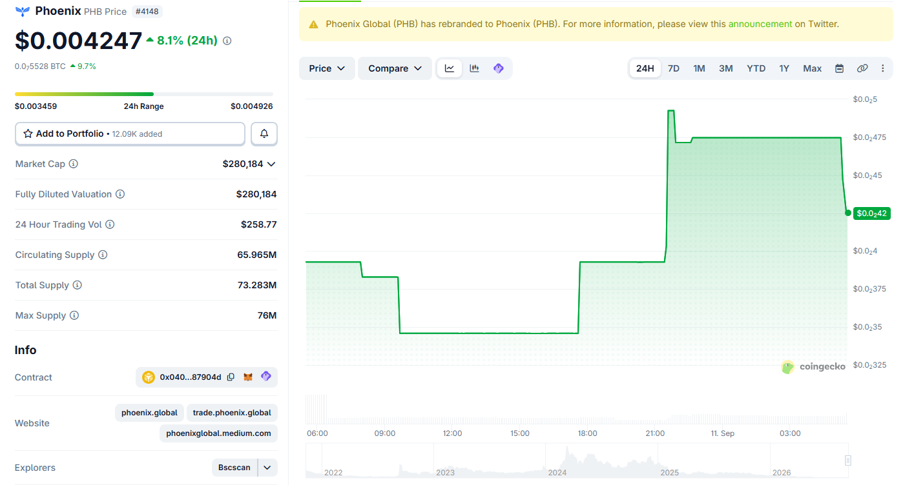Open the 24 Hour Trading Vol info icon
903x485 pixels.
click(110, 224)
